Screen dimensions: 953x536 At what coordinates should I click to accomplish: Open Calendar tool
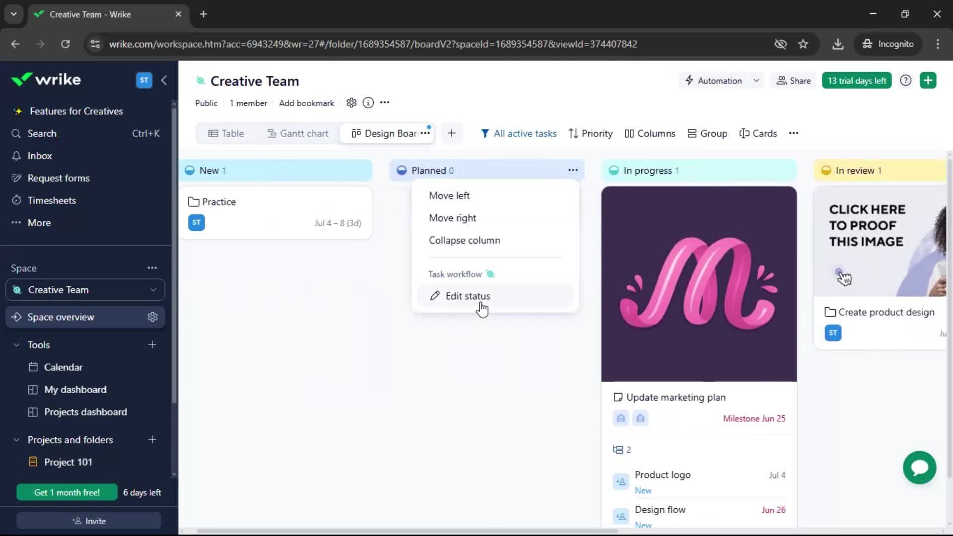pyautogui.click(x=63, y=367)
